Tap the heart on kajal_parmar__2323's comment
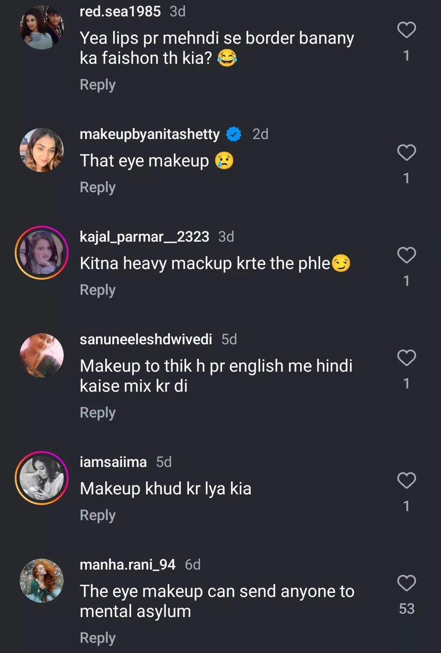This screenshot has width=441, height=653. [x=406, y=255]
